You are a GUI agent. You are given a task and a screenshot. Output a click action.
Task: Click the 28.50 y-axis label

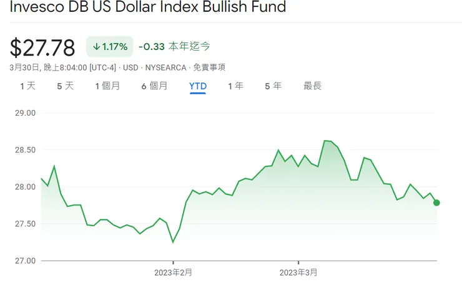tap(25, 150)
